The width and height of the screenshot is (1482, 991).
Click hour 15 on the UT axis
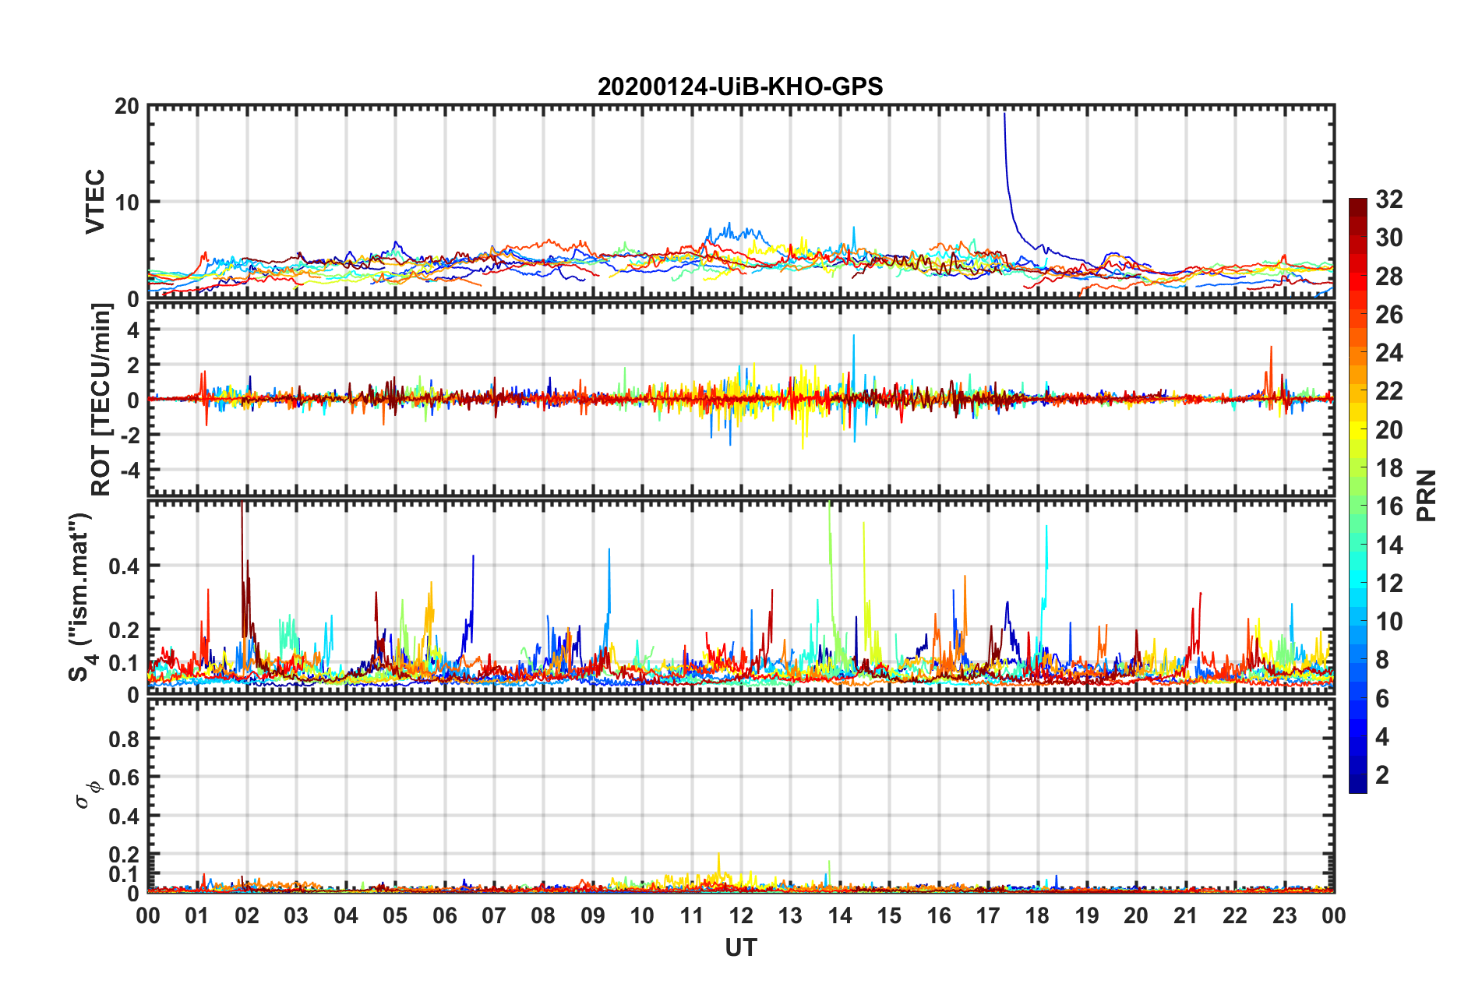tap(889, 915)
